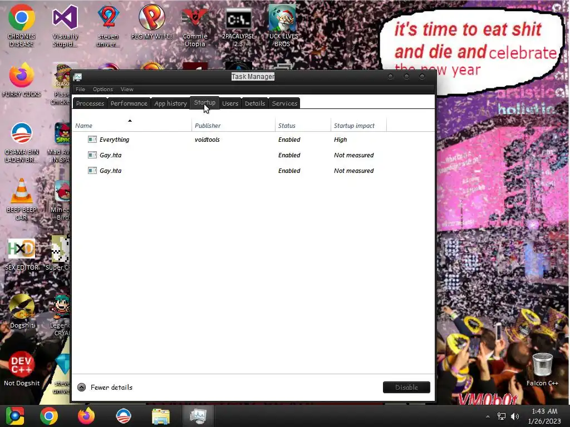Click the Enabled status of the Everything row
Screen dimensions: 570x427
(x=289, y=140)
